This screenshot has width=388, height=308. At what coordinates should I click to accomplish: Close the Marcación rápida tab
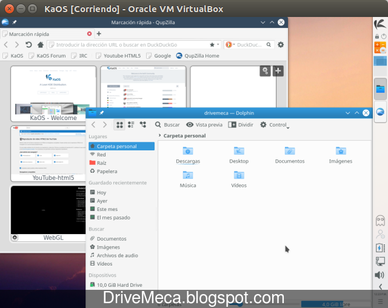[x=89, y=33]
